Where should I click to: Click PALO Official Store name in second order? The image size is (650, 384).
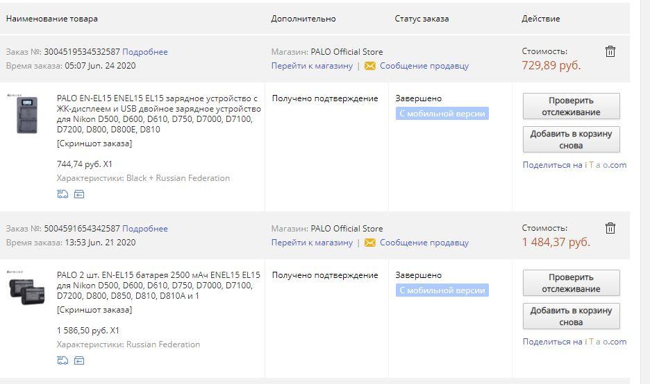pyautogui.click(x=347, y=229)
